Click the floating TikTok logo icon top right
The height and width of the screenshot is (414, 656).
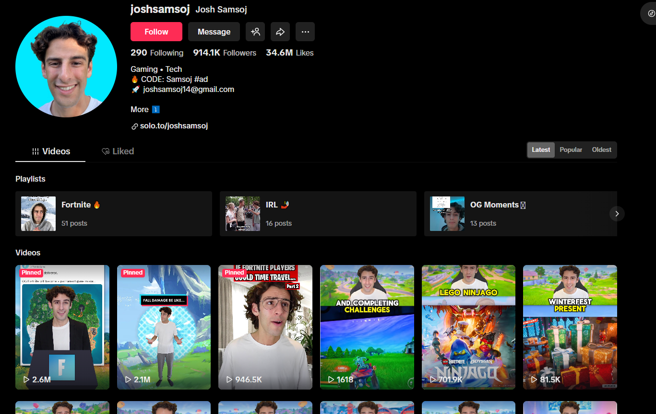coord(651,13)
